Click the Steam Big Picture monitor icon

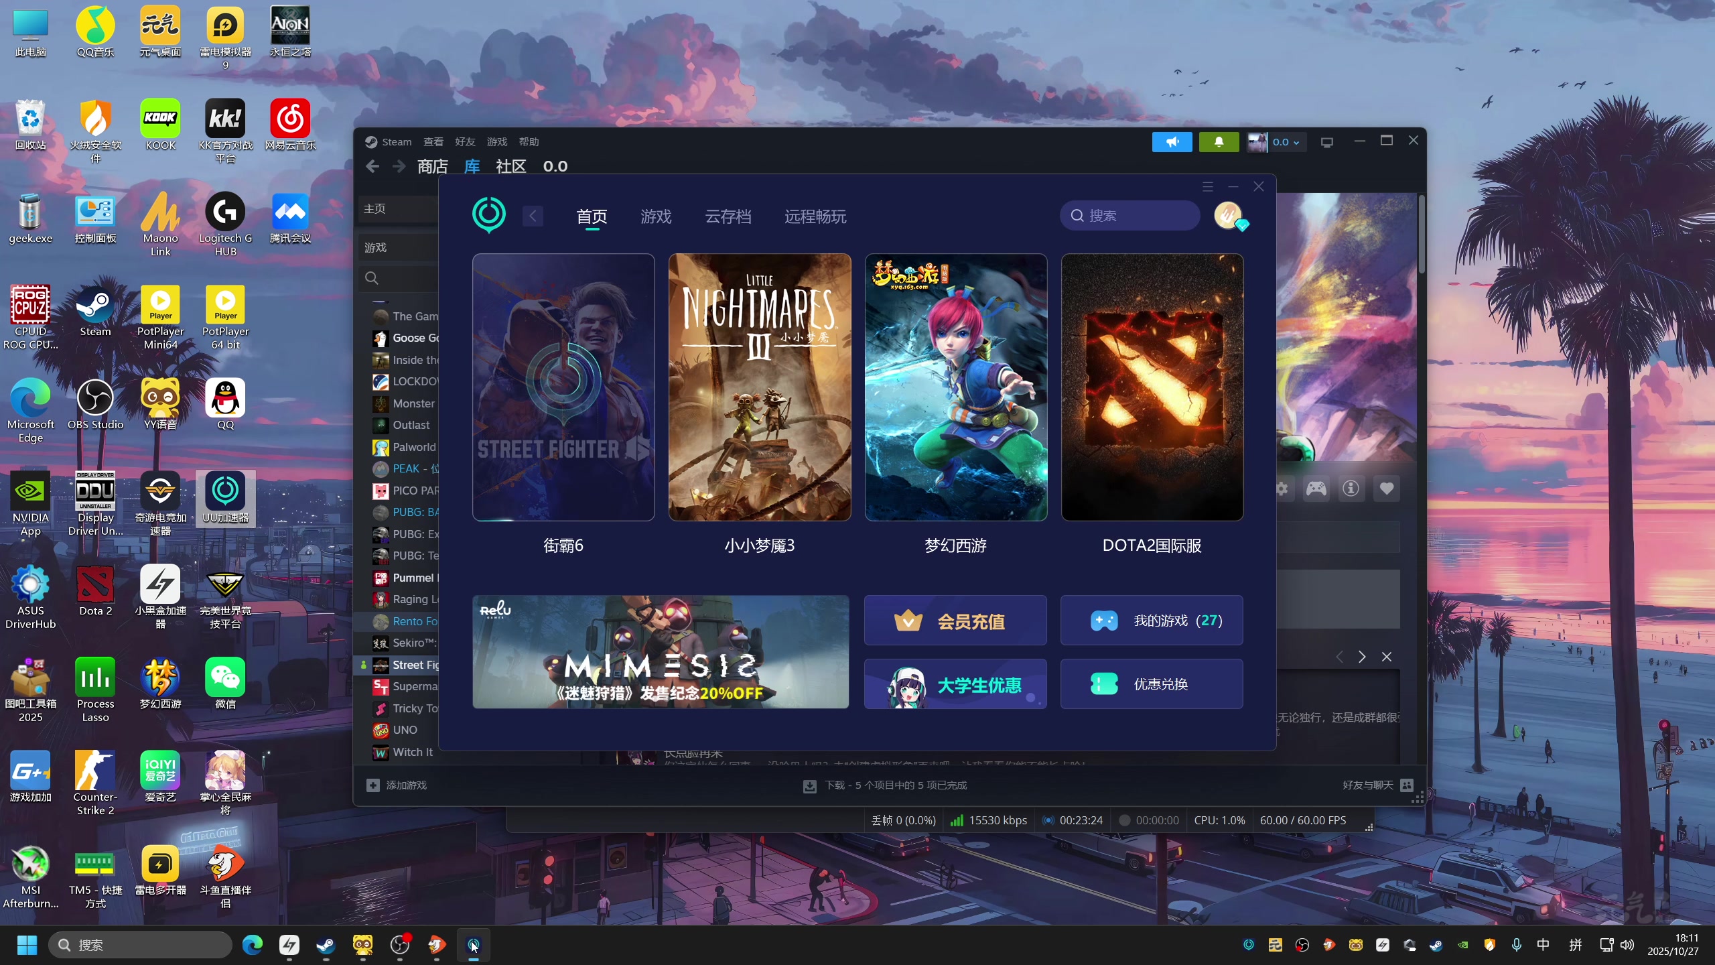(1326, 142)
